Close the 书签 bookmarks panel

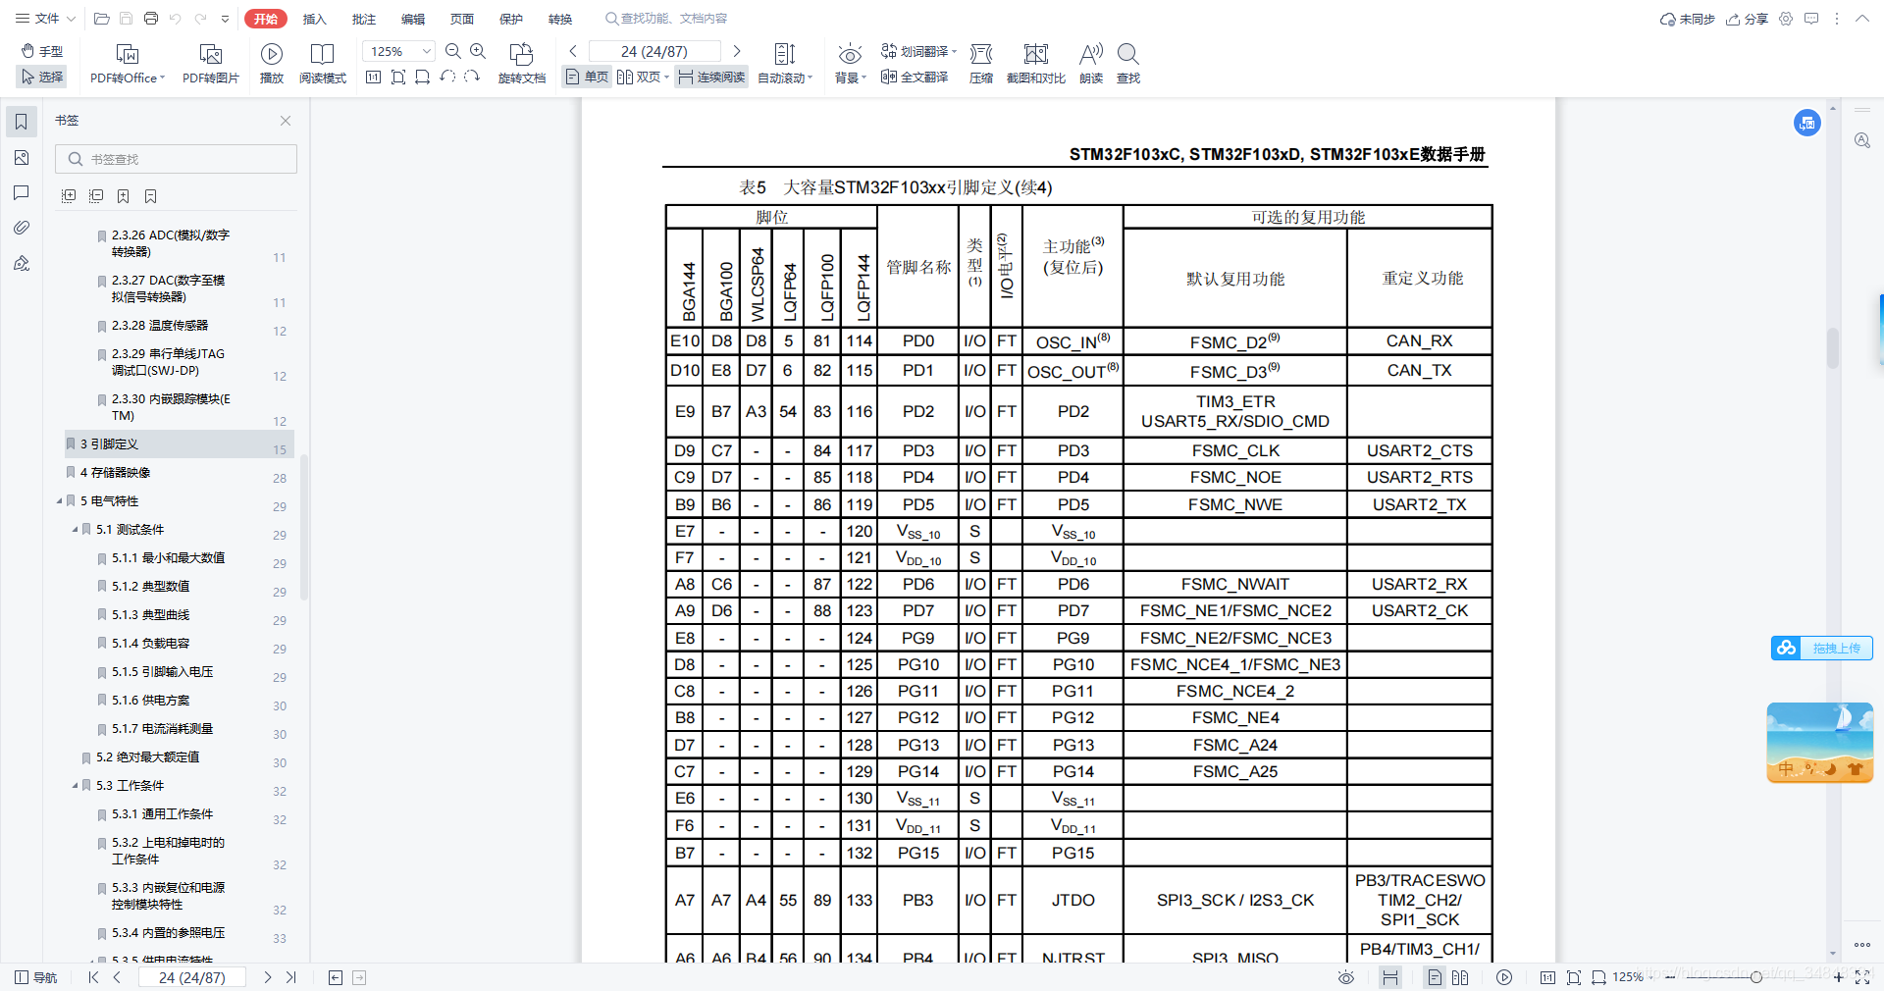(286, 121)
